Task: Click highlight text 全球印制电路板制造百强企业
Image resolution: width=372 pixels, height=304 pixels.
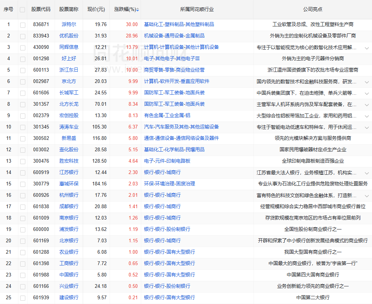Action: 313,161
